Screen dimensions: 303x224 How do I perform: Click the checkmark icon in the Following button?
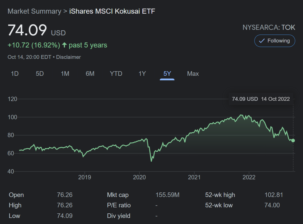[262, 41]
